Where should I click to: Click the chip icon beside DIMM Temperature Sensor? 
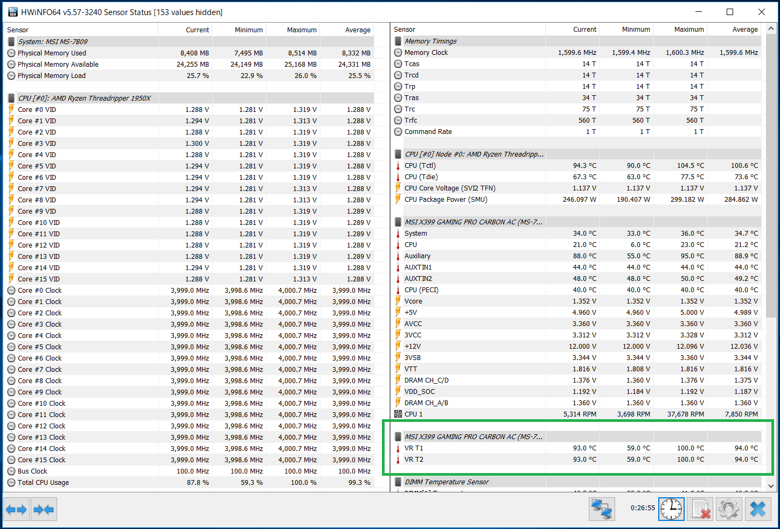pos(398,482)
